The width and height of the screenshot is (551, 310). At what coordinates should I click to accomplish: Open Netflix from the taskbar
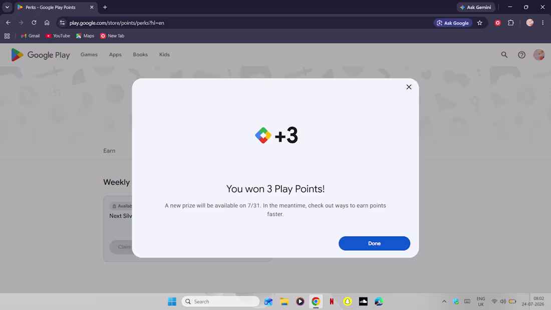(x=332, y=301)
